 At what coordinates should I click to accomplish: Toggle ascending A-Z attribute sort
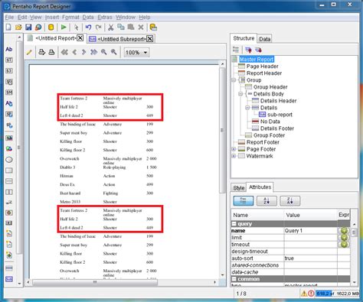267,201
